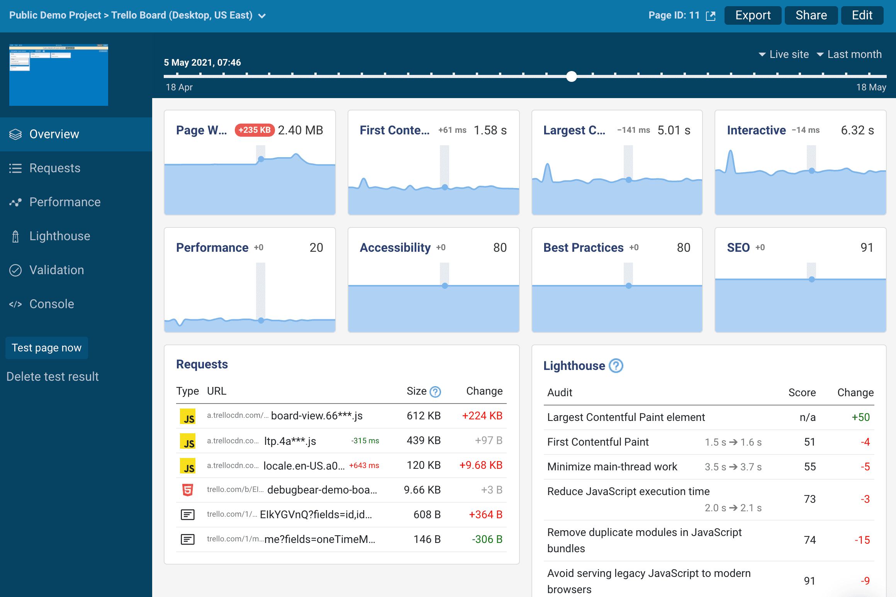Open the Requests sidebar tab
Screen dimensions: 896x597
[x=55, y=168]
